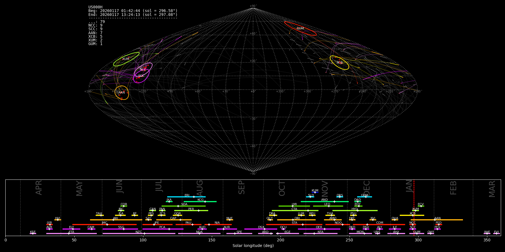The height and width of the screenshot is (252, 505).
Task: Click the +90° label above the sky map
Action: [253, 6]
